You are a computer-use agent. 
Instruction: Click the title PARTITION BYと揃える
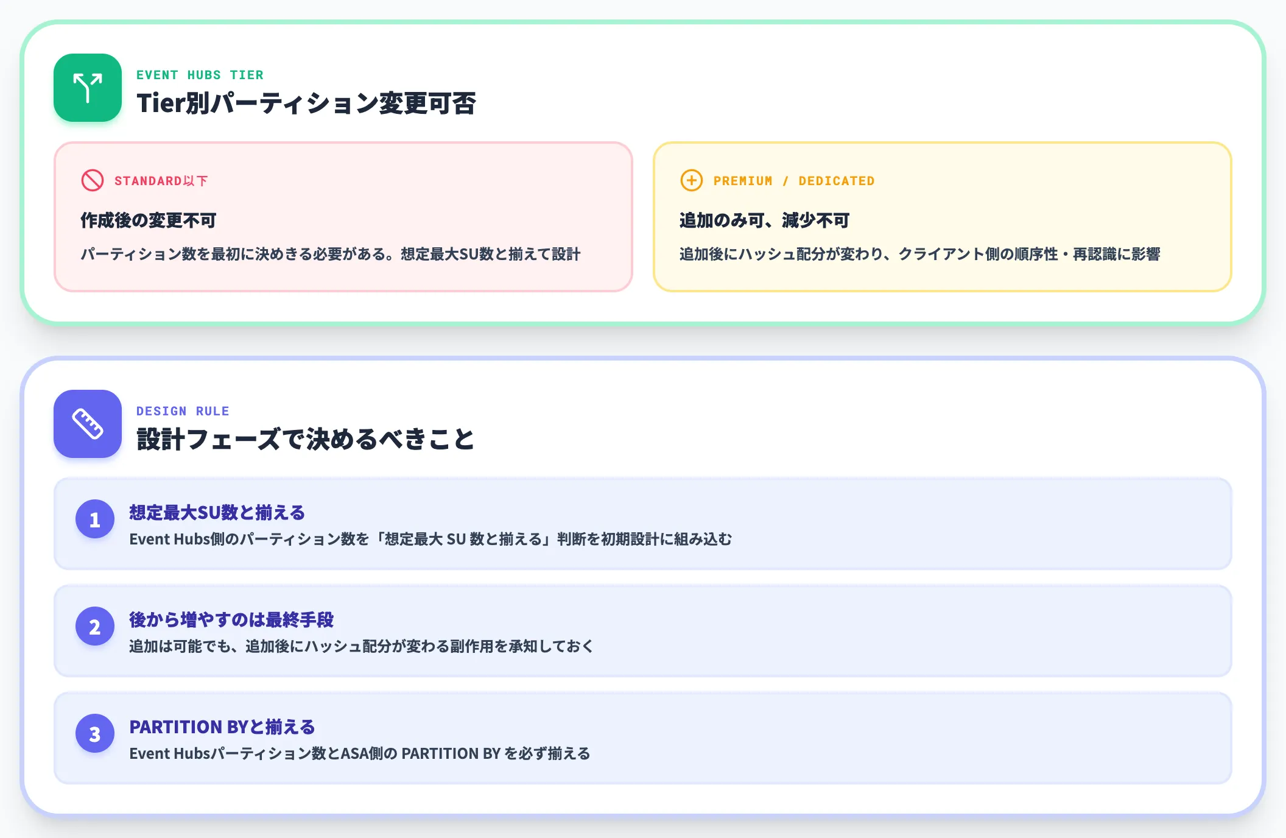(222, 727)
